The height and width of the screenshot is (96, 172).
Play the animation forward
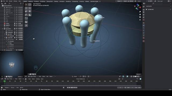[73, 87]
